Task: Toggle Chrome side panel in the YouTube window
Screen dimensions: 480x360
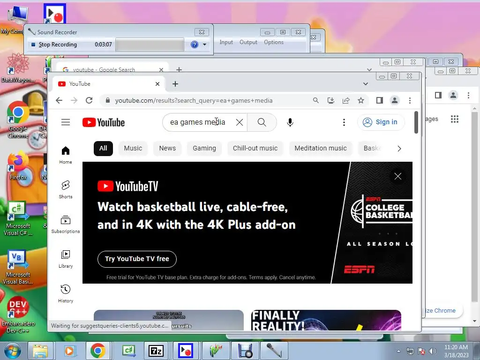Action: click(x=380, y=100)
